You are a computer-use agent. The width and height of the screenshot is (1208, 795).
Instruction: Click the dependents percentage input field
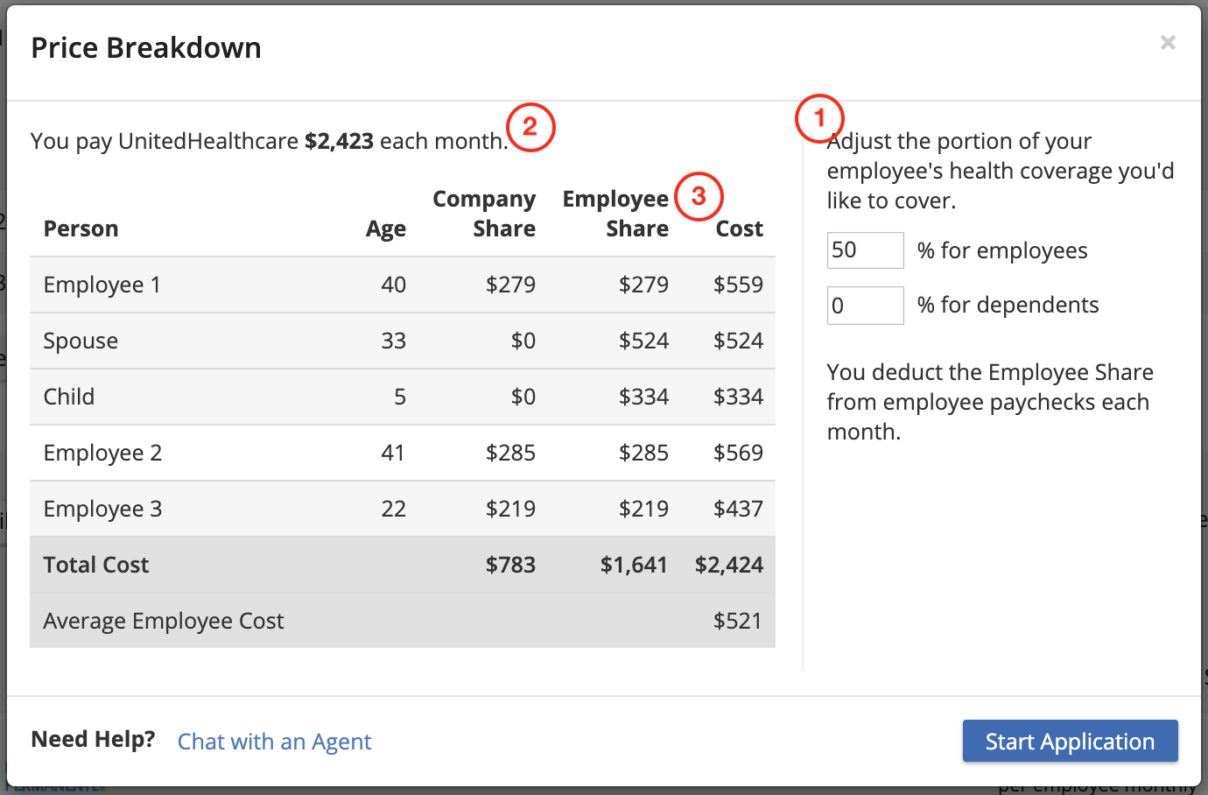click(x=865, y=305)
